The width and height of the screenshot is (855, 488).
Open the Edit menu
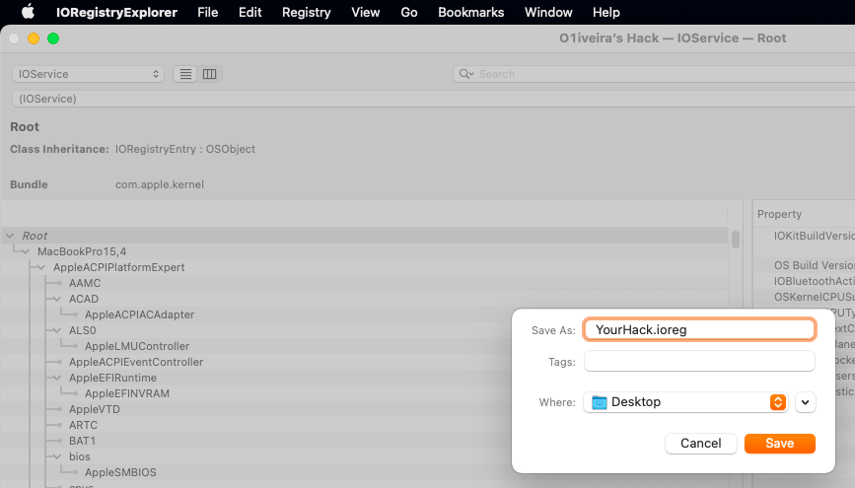pos(250,12)
